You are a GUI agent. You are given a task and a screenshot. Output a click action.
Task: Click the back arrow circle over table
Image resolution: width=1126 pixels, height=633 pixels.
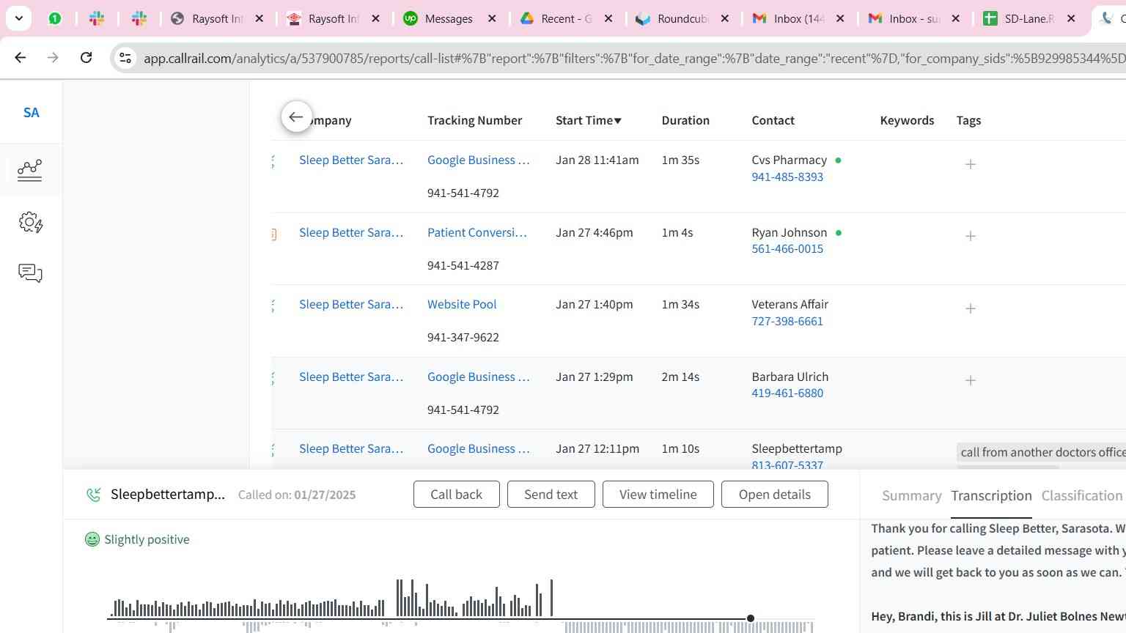click(296, 117)
